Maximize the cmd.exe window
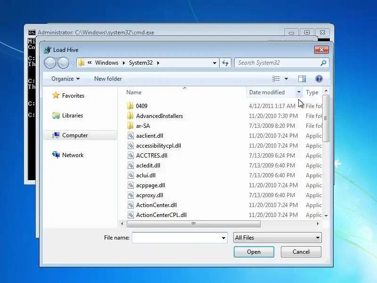 point(307,32)
